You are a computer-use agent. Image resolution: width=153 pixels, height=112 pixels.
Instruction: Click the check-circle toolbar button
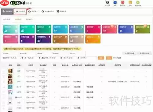(x=62, y=11)
